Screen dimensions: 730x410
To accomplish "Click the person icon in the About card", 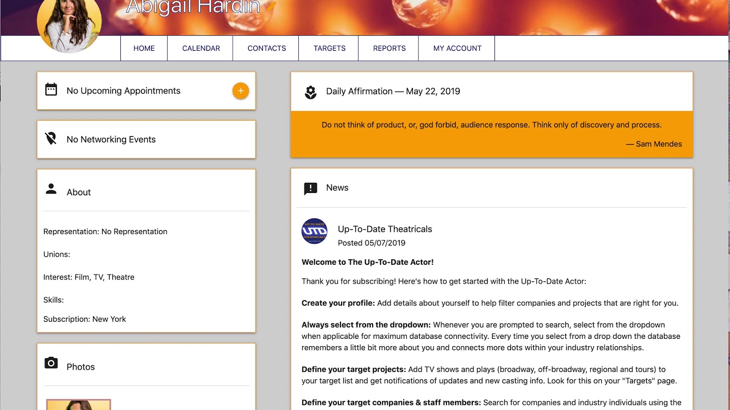I will tap(51, 189).
